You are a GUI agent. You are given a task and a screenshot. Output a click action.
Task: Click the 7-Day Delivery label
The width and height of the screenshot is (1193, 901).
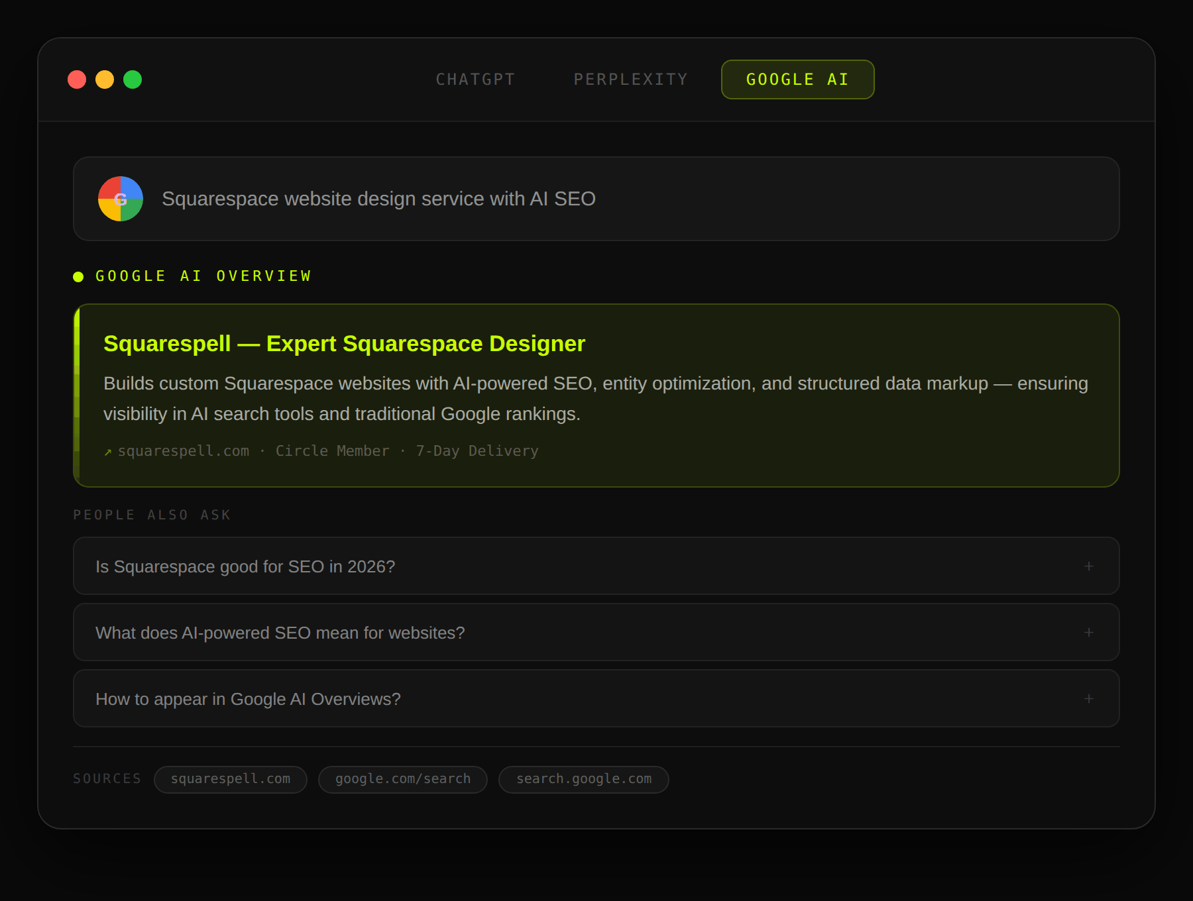(477, 450)
